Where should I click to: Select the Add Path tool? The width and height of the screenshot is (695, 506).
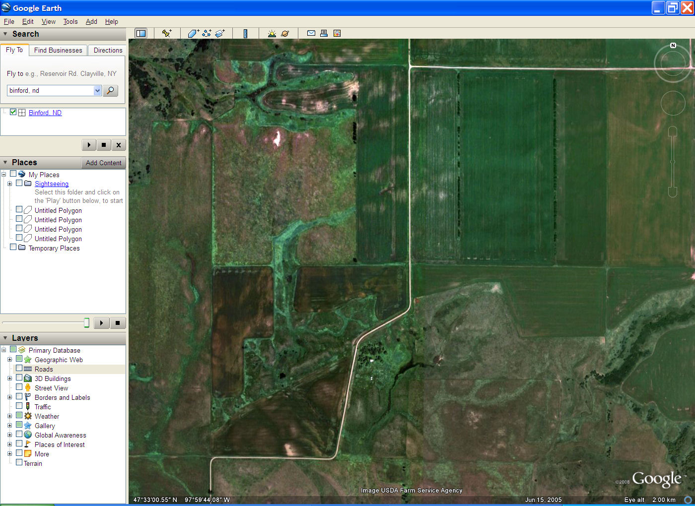click(x=207, y=33)
